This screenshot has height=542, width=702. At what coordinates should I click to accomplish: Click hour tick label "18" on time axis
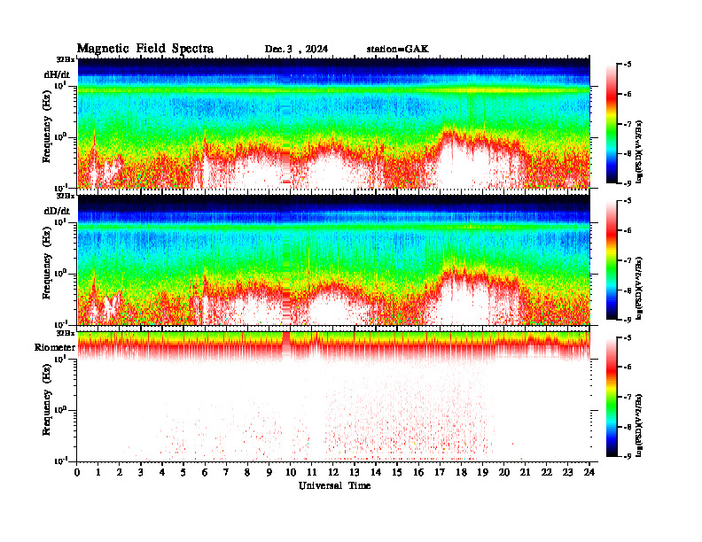coord(461,473)
